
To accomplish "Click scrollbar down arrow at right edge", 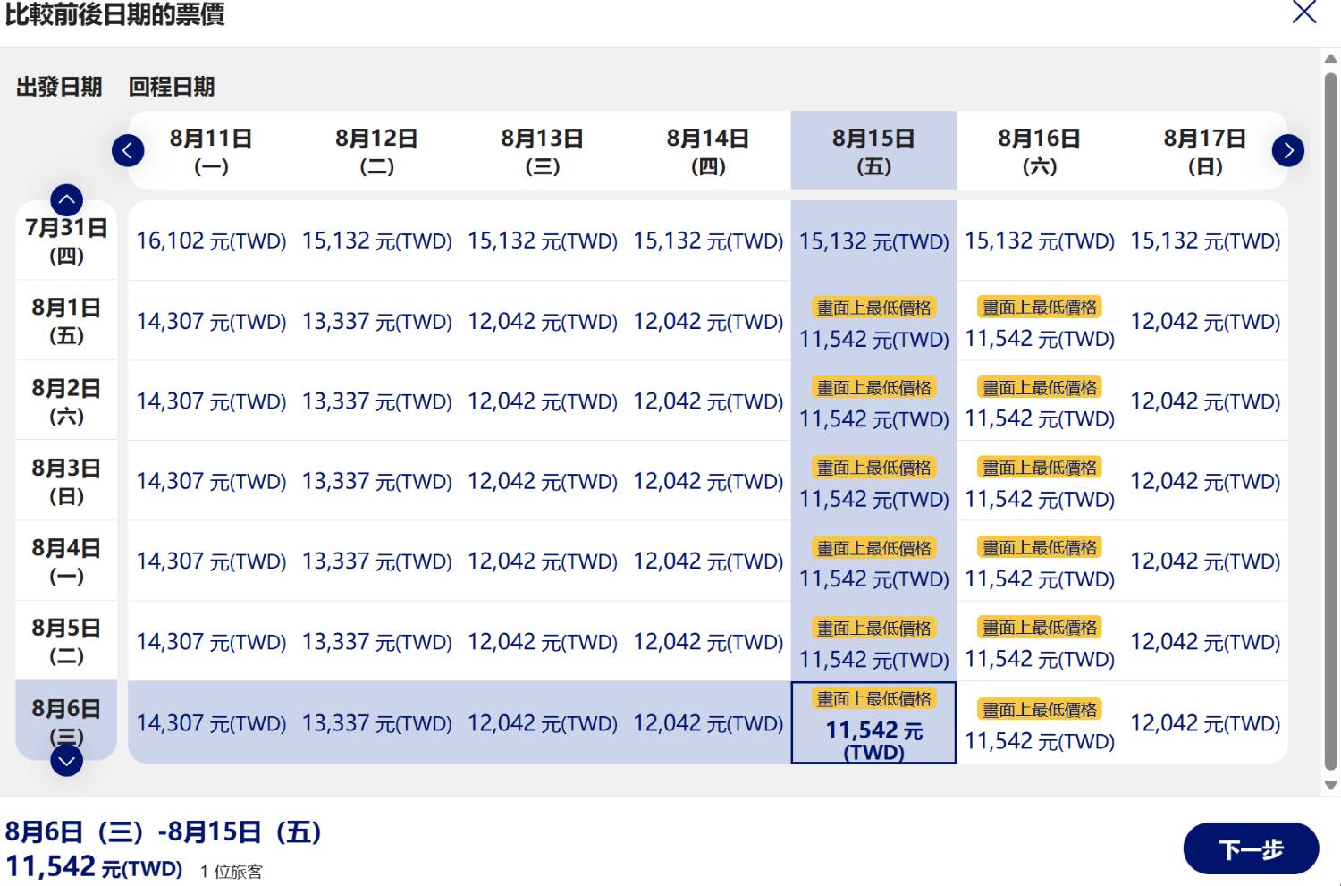I will click(x=1330, y=785).
